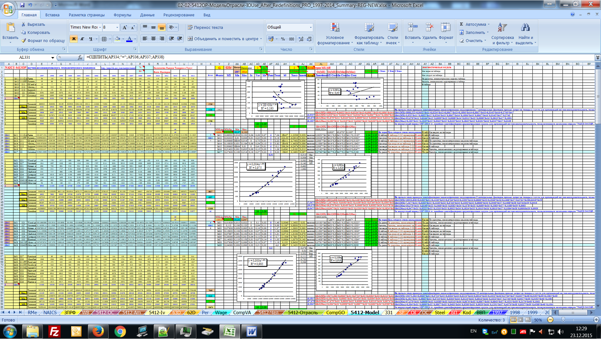Viewport: 601px width, 339px height.
Task: Click the zoom slider handle in status bar
Action: tap(563, 320)
